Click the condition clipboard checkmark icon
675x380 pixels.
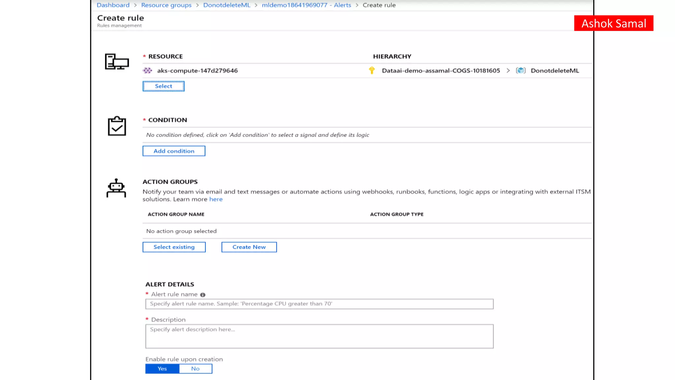click(117, 126)
